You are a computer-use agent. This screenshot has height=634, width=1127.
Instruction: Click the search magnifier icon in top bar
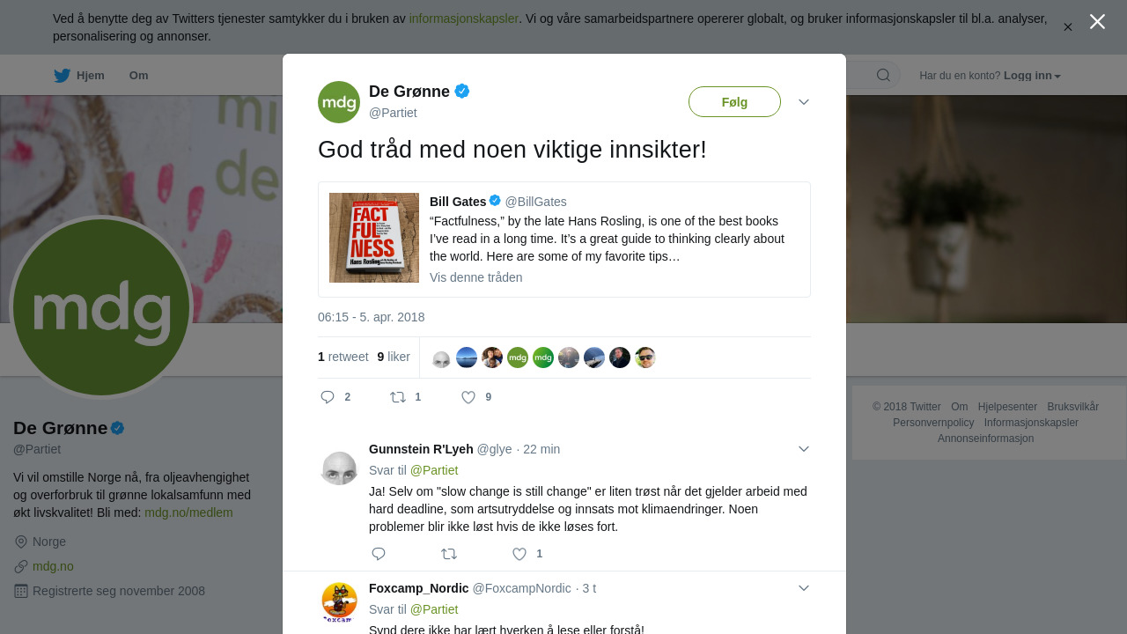pyautogui.click(x=883, y=76)
